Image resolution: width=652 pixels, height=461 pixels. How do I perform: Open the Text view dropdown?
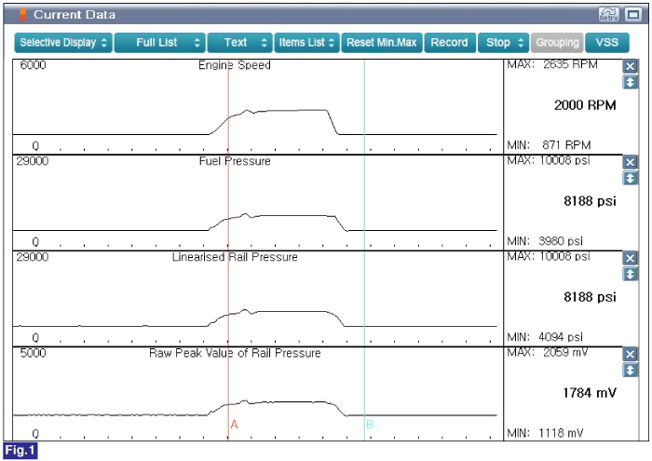[x=240, y=43]
